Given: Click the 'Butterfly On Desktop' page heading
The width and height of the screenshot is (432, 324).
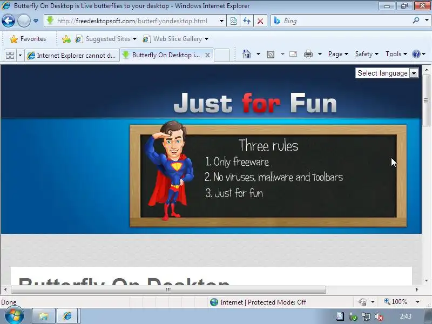Looking at the screenshot, I should pyautogui.click(x=124, y=280).
